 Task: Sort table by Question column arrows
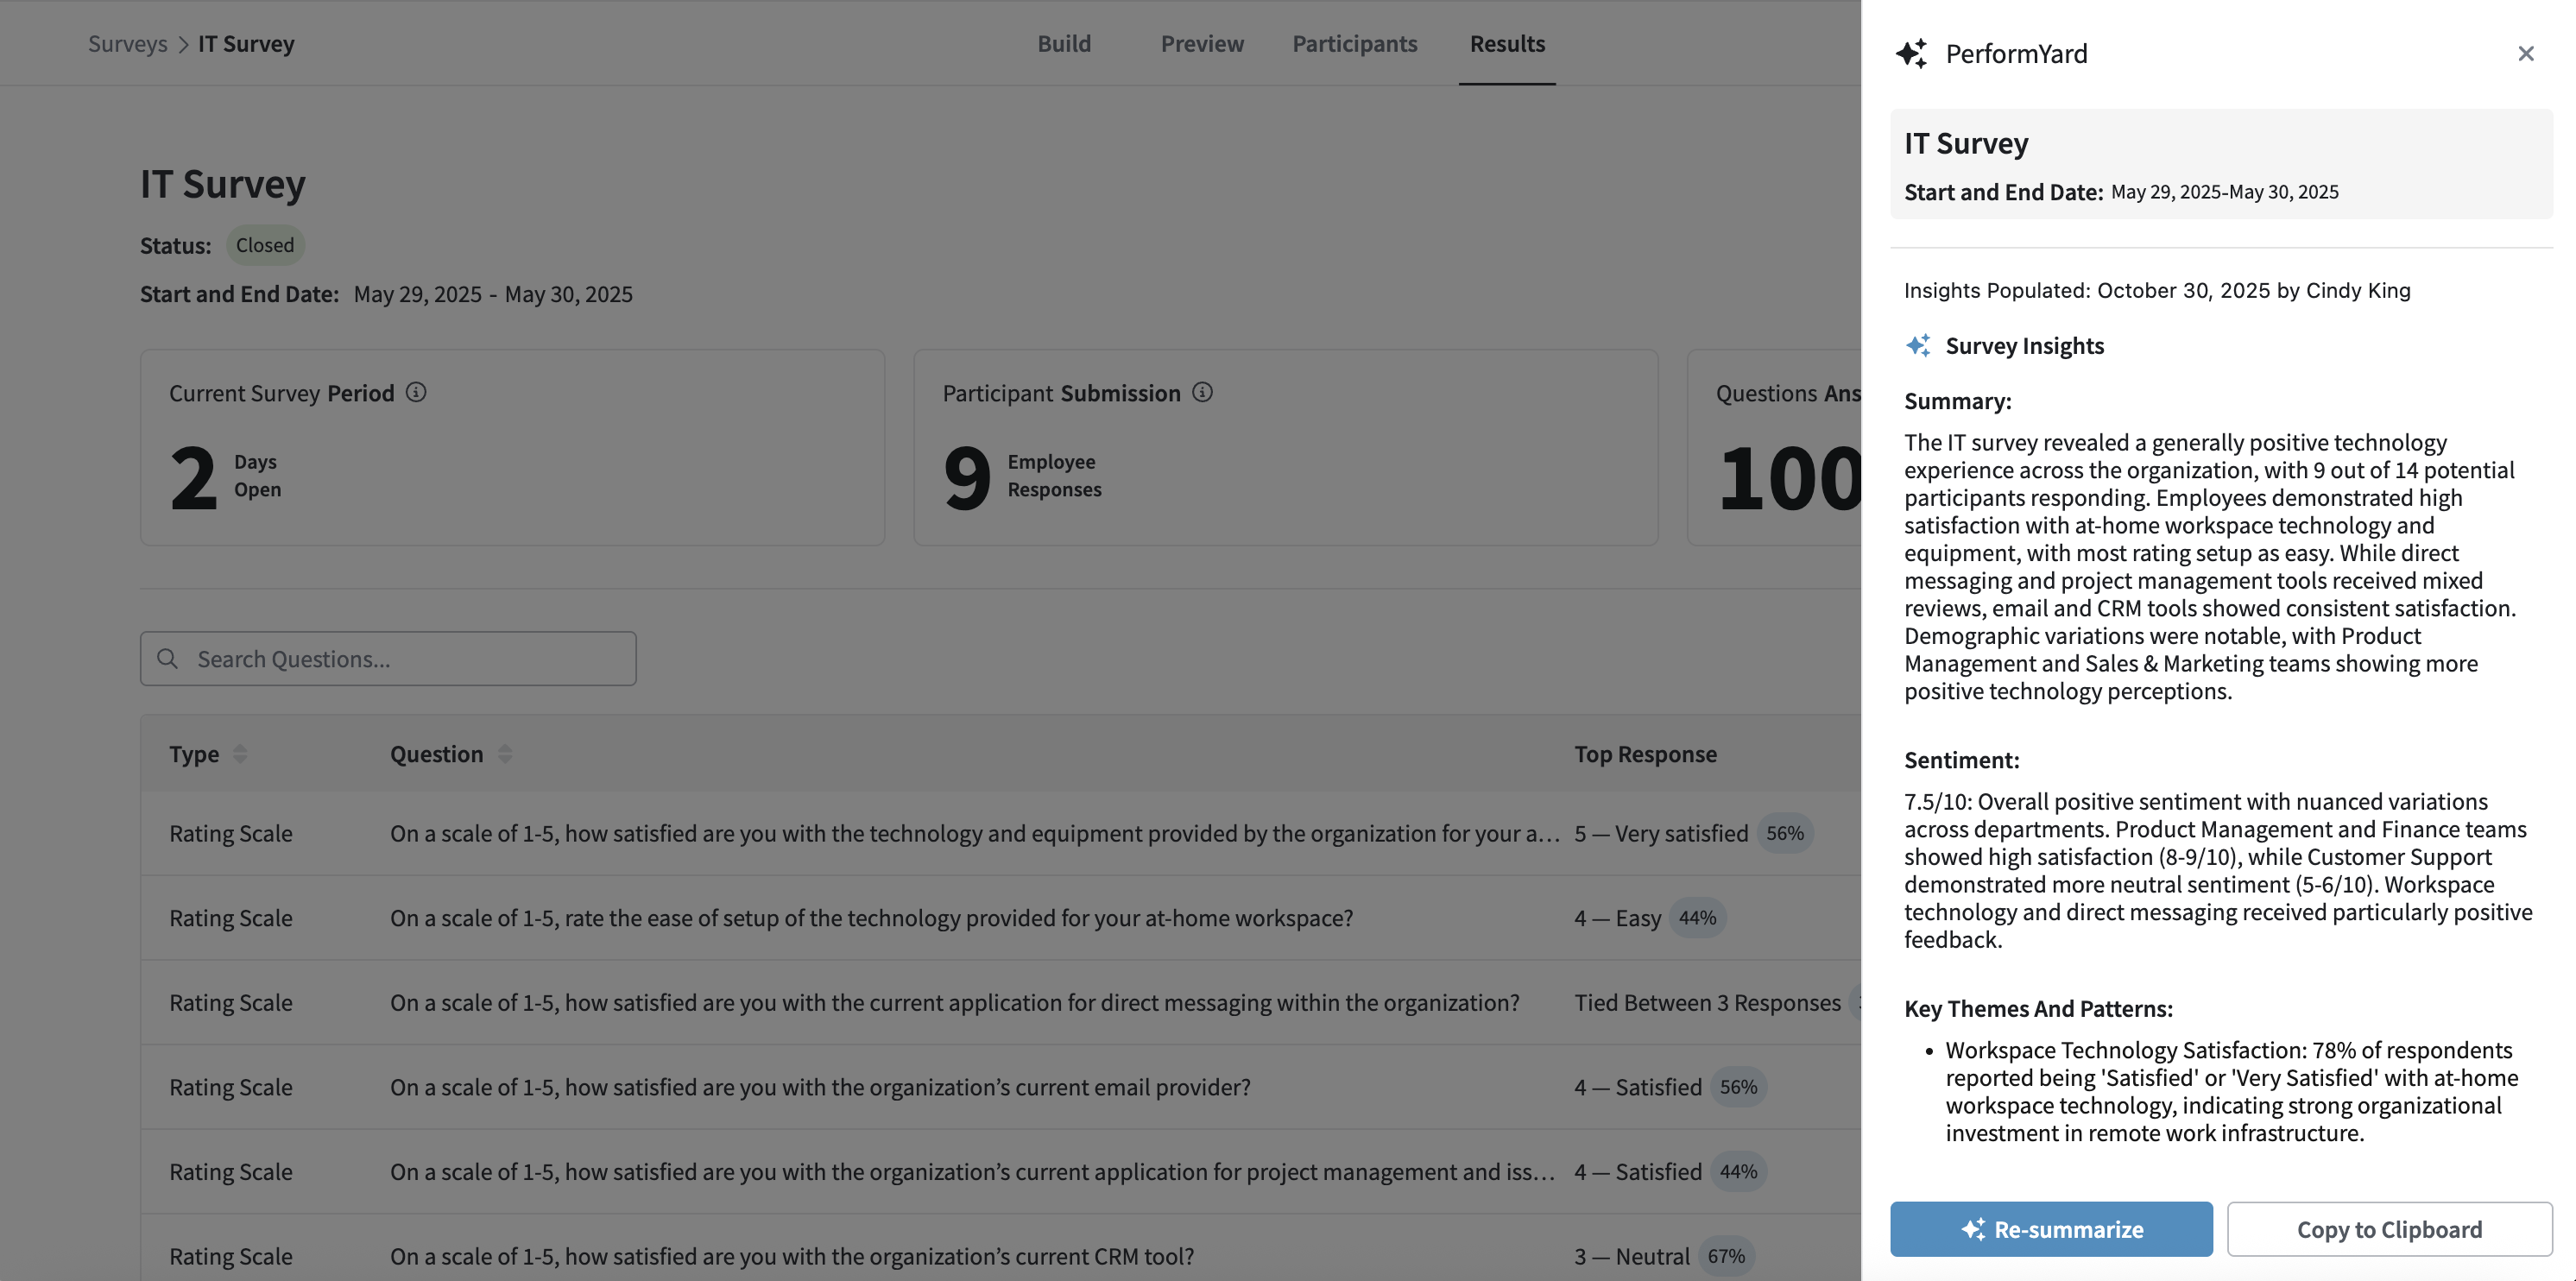505,754
